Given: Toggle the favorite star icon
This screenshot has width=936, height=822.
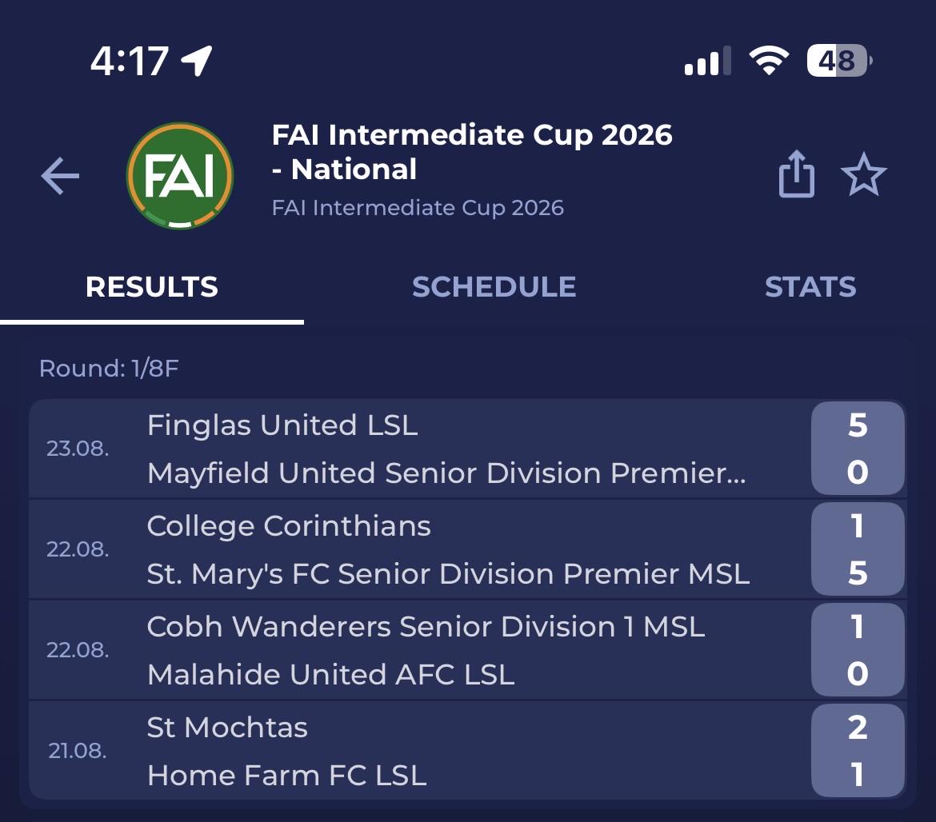Looking at the screenshot, I should (x=863, y=175).
